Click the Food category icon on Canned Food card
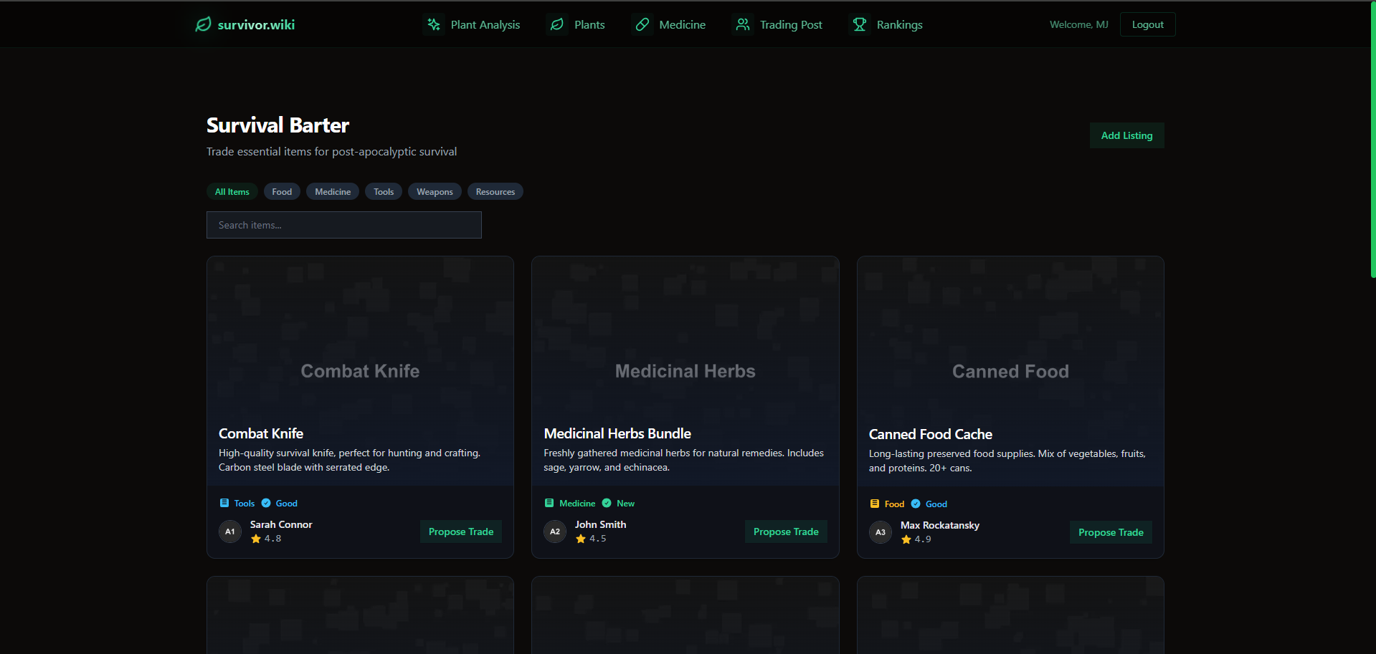Image resolution: width=1376 pixels, height=654 pixels. 875,504
